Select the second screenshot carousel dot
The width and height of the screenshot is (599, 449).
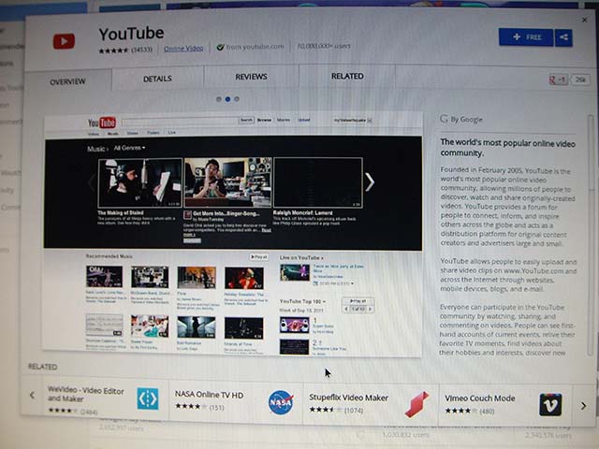click(x=227, y=98)
